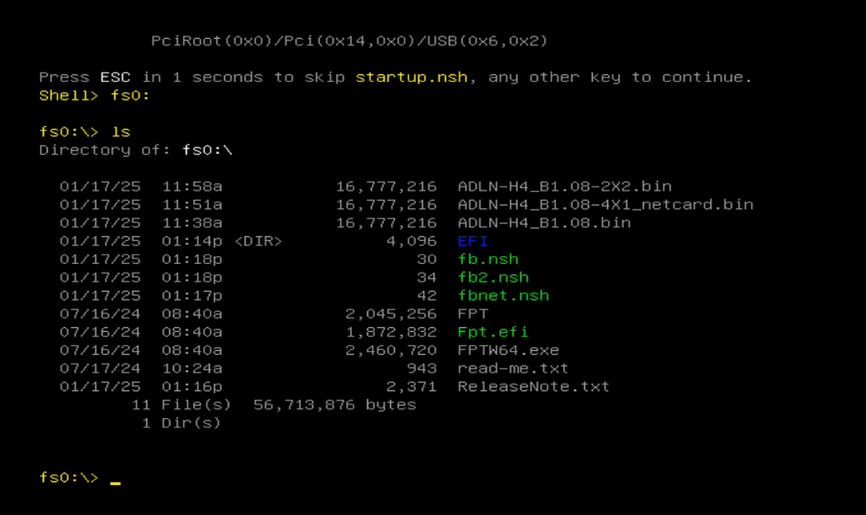Screen dimensions: 866x515
Task: Click the ADLN-H4_B1.08-2X2.bin file name
Action: [564, 187]
